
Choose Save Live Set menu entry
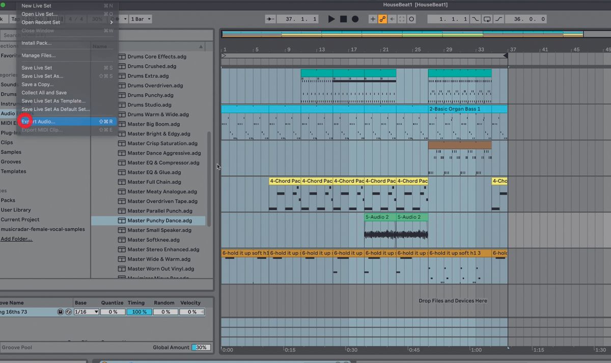coord(67,68)
